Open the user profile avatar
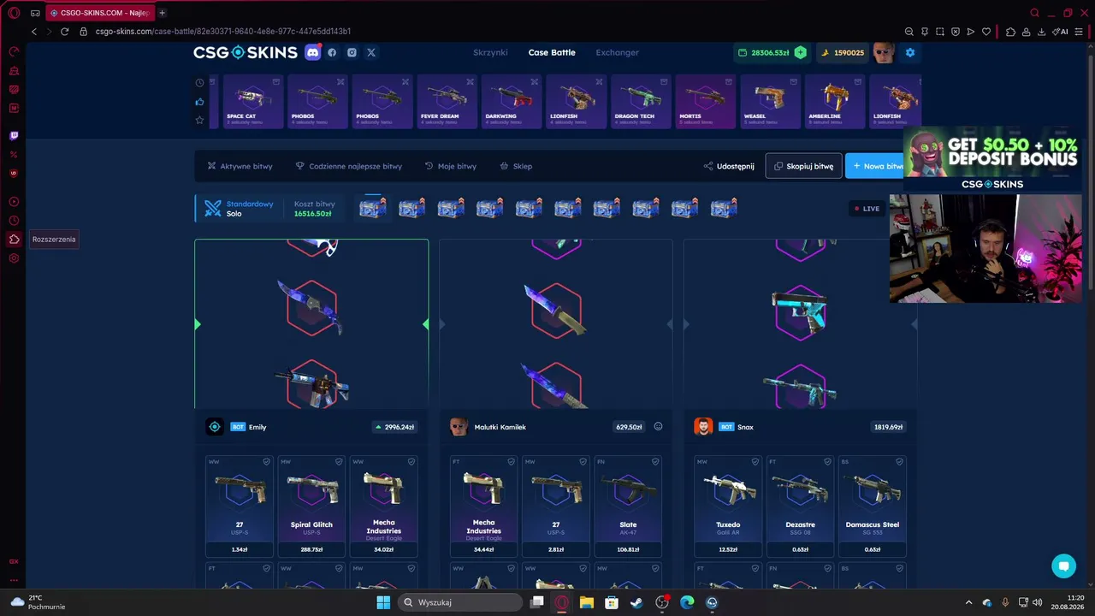The image size is (1095, 616). [x=884, y=52]
